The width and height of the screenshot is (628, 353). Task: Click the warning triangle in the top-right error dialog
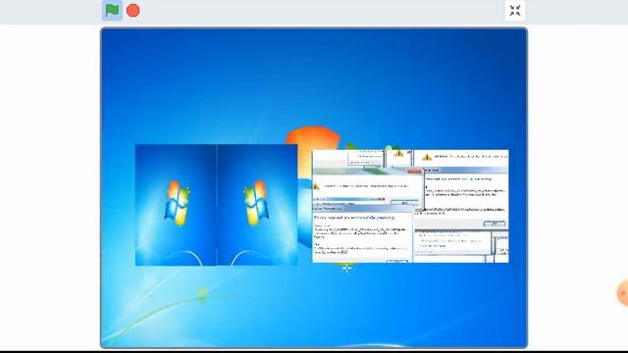click(x=427, y=157)
